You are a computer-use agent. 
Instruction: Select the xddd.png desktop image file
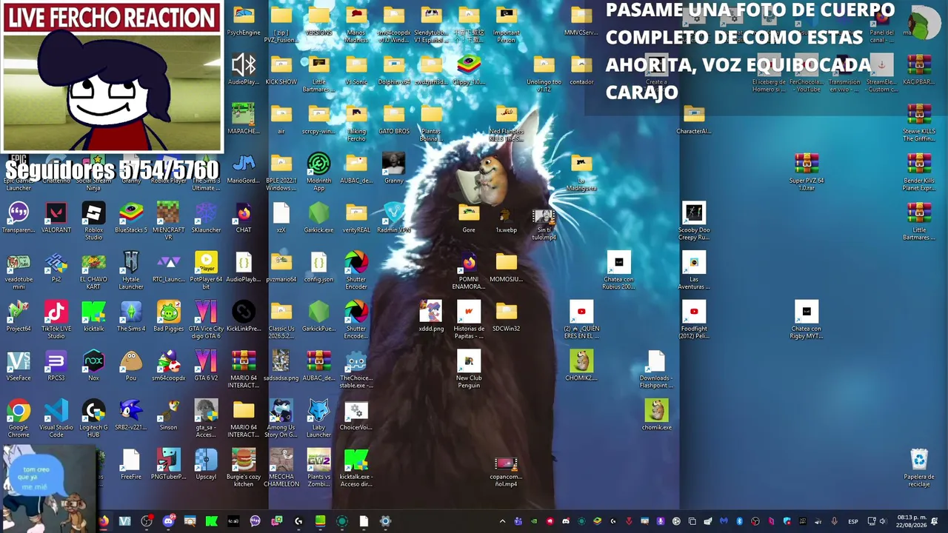[431, 316]
